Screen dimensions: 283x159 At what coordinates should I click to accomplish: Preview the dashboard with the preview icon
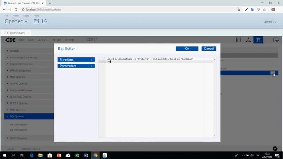[x=276, y=40]
